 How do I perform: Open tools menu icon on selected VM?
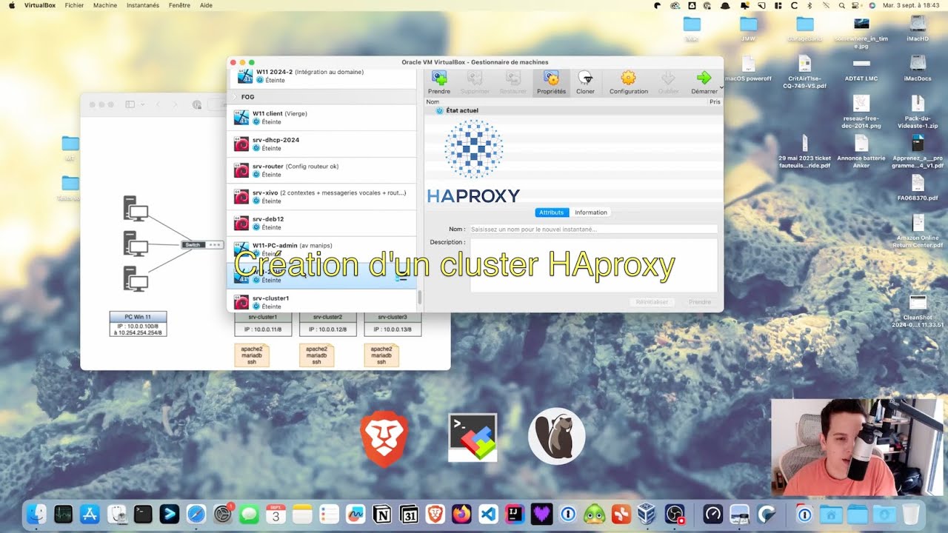point(401,276)
